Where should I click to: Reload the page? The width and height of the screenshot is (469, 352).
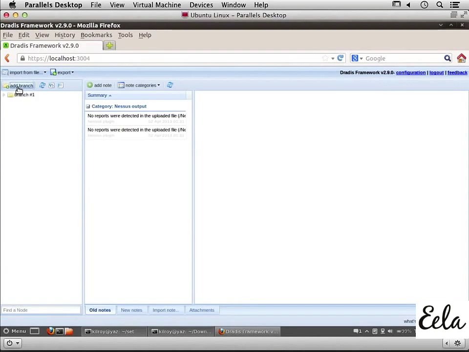(x=340, y=58)
